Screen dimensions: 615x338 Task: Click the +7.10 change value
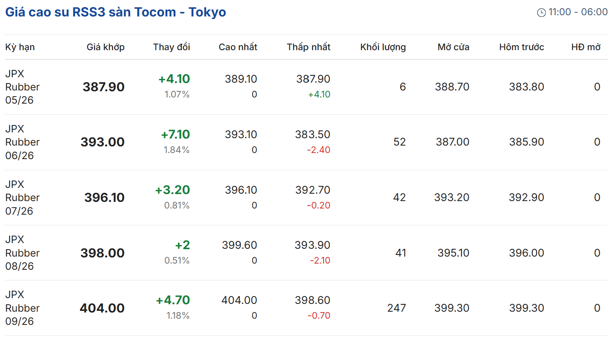click(x=176, y=134)
